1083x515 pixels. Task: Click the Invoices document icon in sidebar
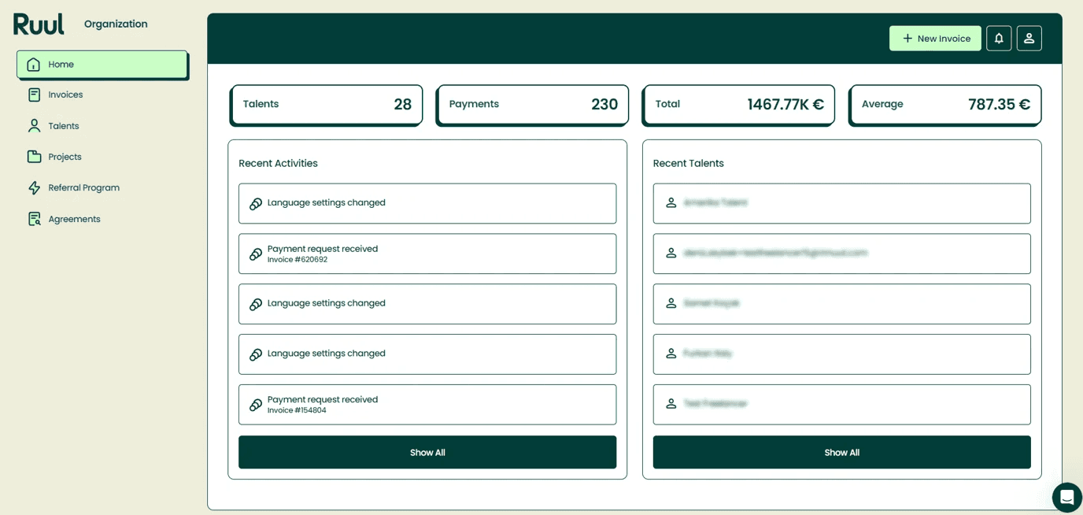tap(34, 94)
